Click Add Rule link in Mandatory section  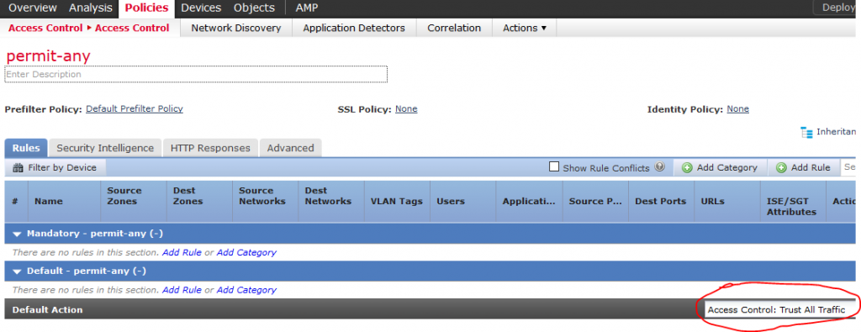(x=182, y=252)
